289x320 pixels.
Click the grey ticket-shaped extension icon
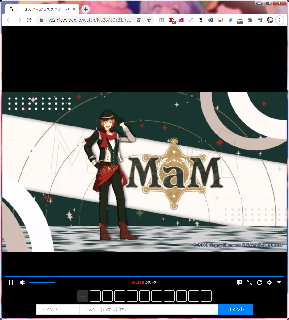click(x=191, y=20)
